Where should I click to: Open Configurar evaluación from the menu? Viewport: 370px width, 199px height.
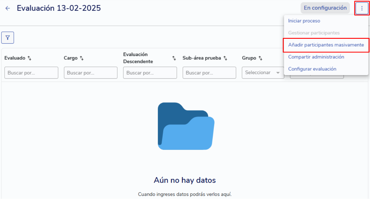(x=312, y=69)
